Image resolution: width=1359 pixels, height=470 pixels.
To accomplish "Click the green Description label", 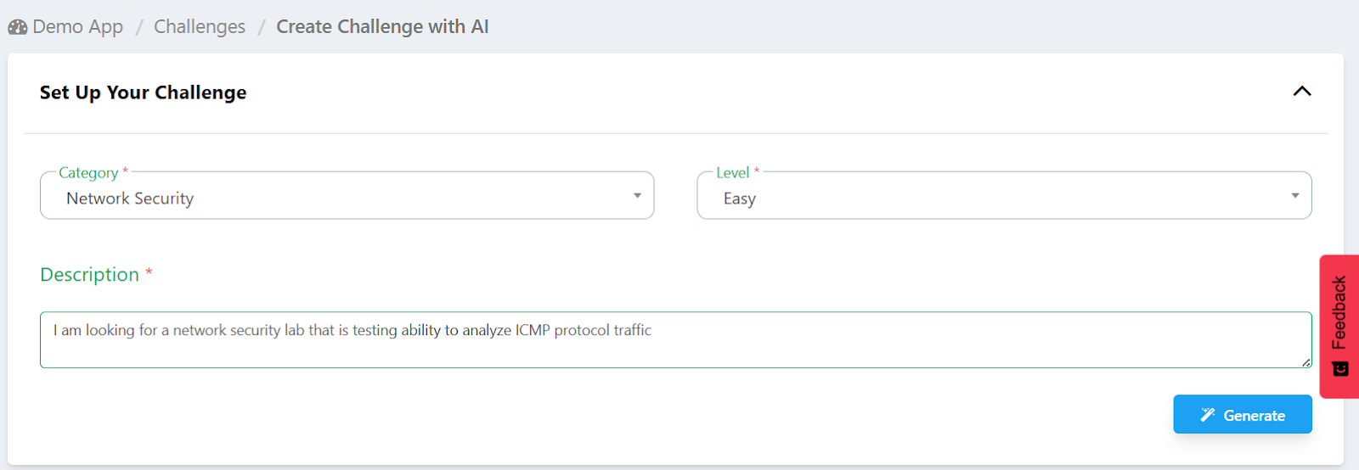I will pyautogui.click(x=89, y=275).
